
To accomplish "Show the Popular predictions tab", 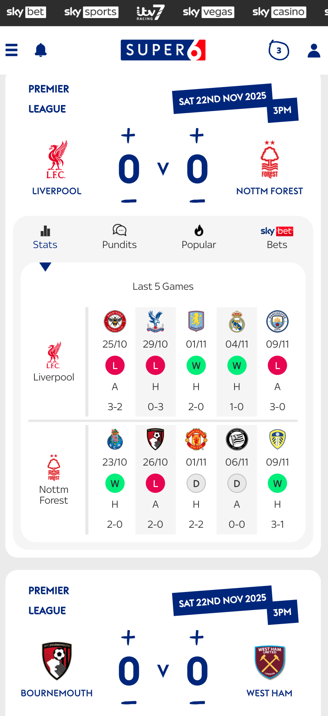I will coord(198,238).
